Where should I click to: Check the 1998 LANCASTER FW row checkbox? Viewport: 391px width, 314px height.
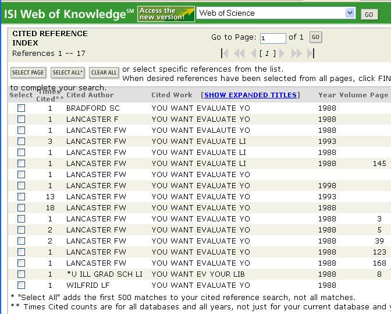click(21, 185)
